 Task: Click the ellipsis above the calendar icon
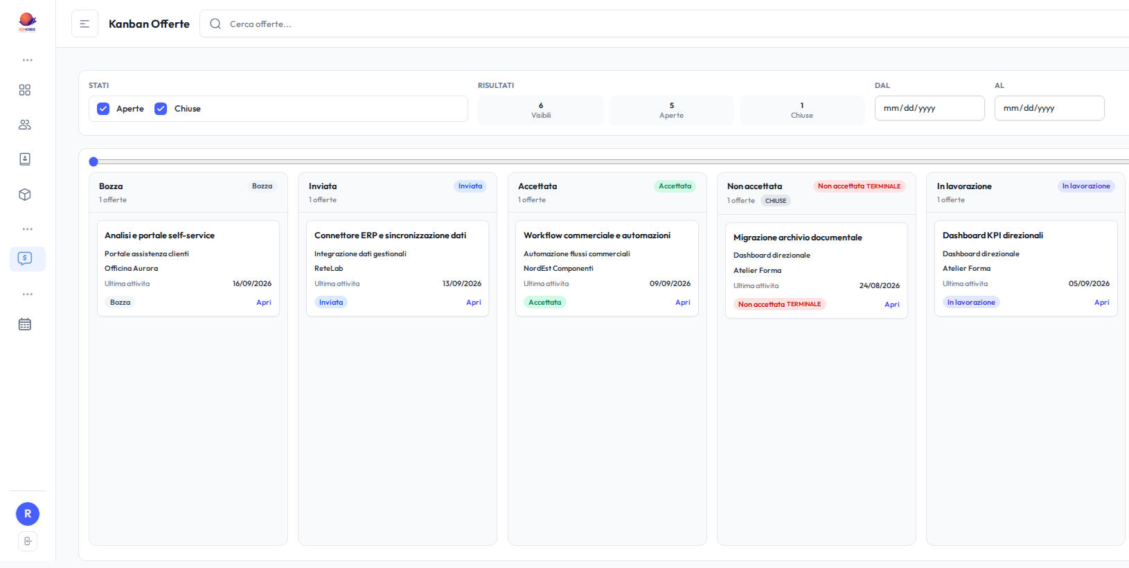point(27,294)
